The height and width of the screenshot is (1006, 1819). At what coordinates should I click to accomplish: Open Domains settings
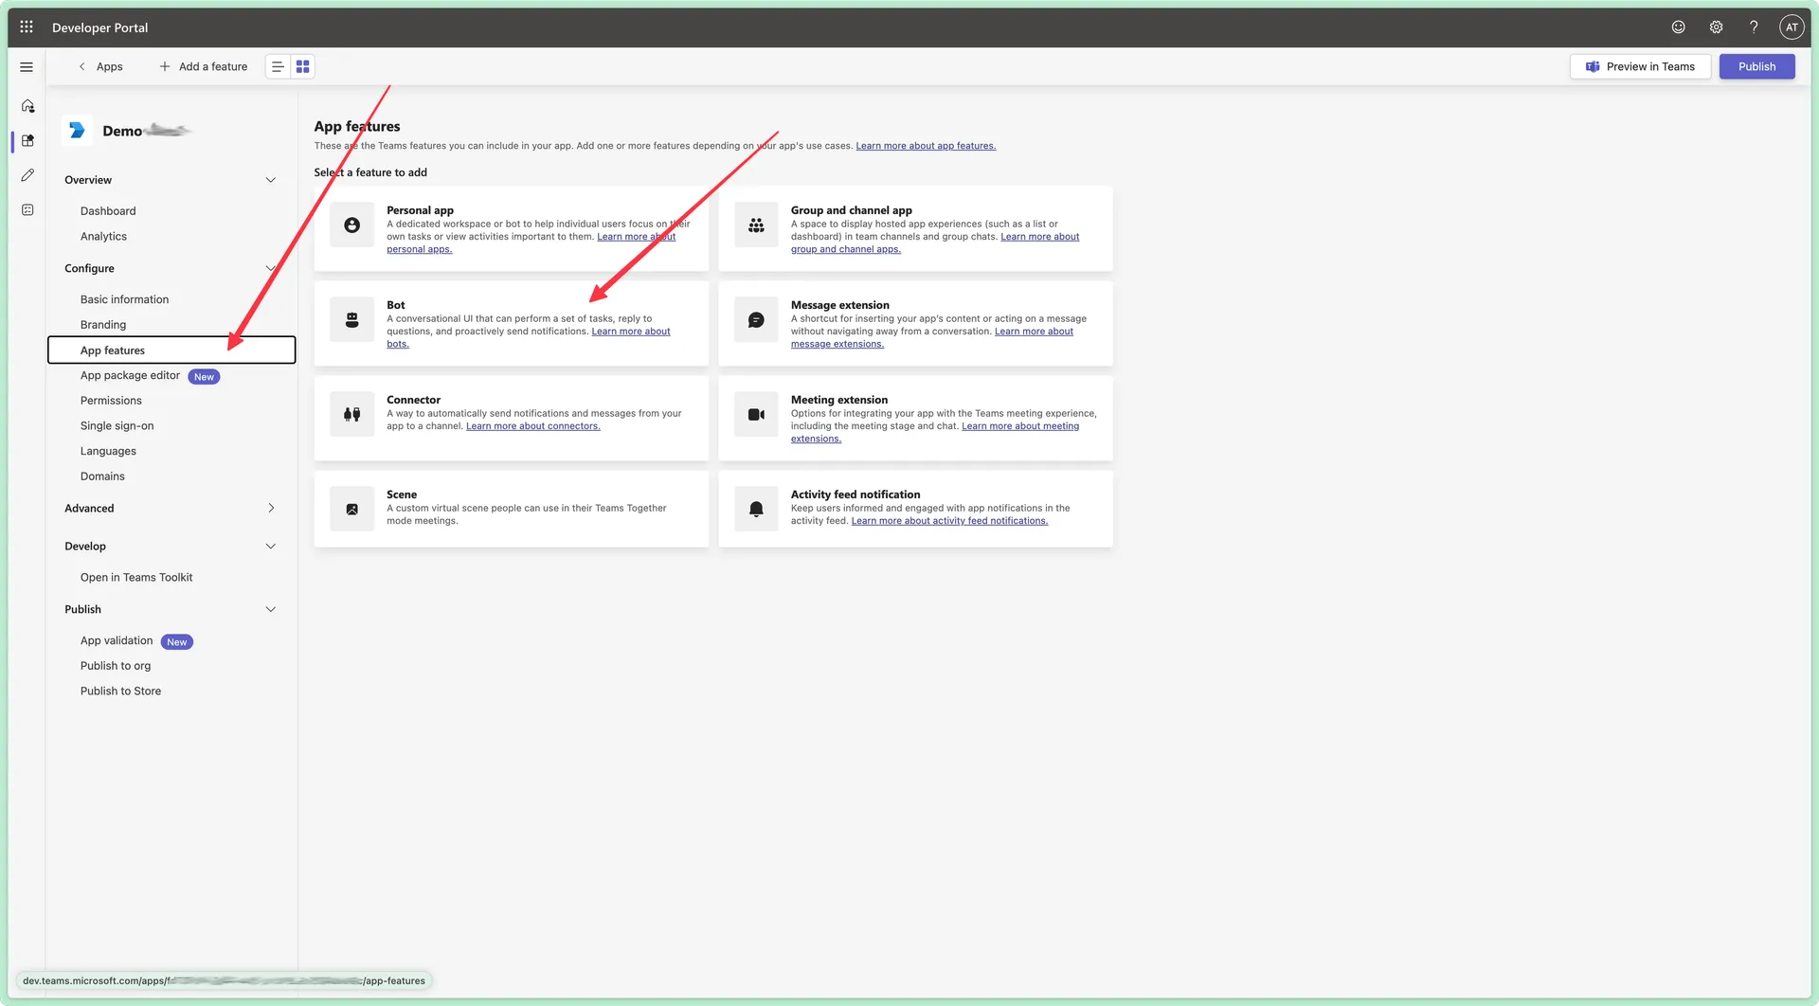[x=102, y=476]
